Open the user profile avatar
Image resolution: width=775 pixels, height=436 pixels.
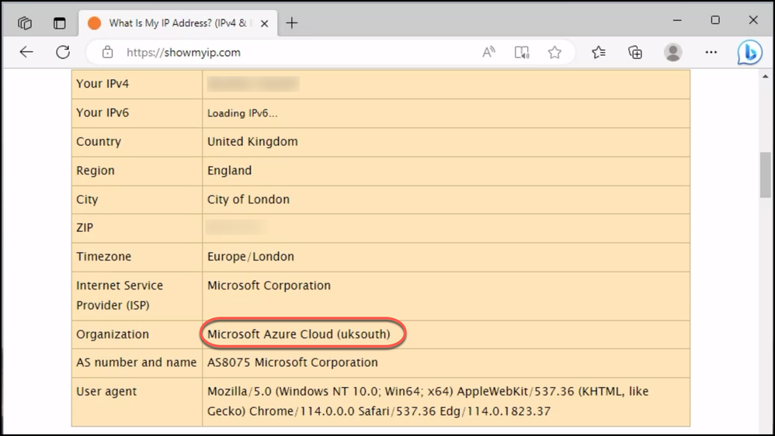[x=672, y=52]
